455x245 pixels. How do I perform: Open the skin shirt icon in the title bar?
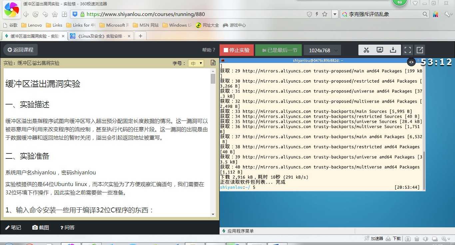415,3
